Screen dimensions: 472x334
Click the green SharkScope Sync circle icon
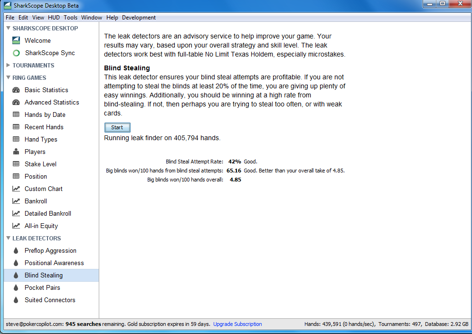[x=16, y=53]
